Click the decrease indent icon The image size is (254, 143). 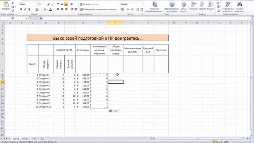tap(72, 10)
